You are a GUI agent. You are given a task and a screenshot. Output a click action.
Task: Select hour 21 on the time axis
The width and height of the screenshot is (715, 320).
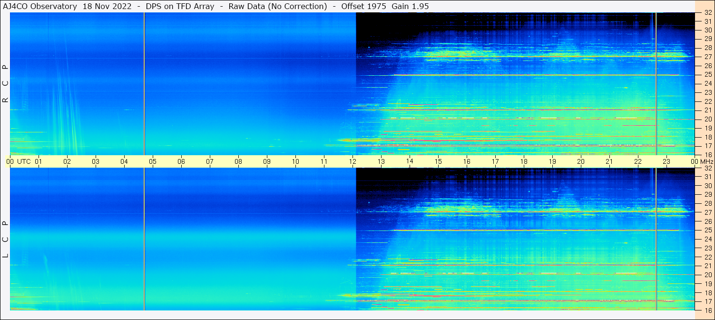click(x=609, y=161)
